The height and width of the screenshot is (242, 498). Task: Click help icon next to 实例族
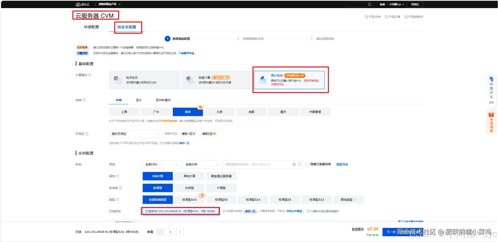[x=120, y=188]
